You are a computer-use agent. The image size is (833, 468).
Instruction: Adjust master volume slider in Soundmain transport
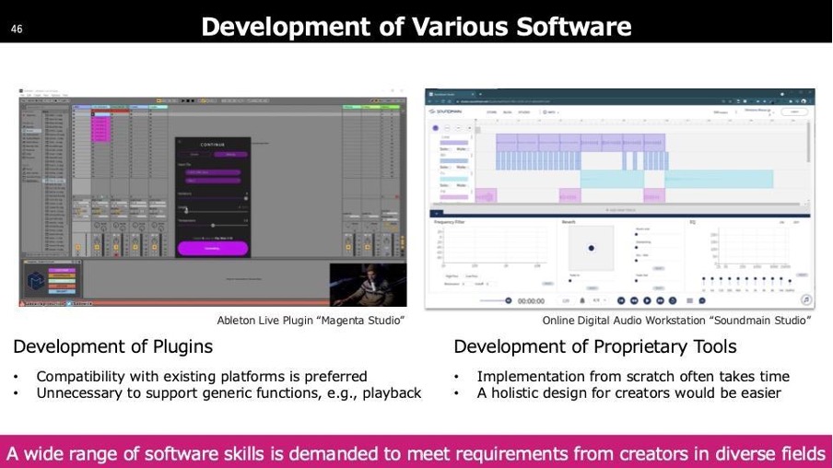tap(495, 300)
